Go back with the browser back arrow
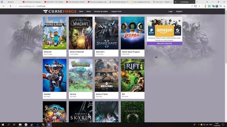The height and width of the screenshot is (127, 227). point(4,6)
